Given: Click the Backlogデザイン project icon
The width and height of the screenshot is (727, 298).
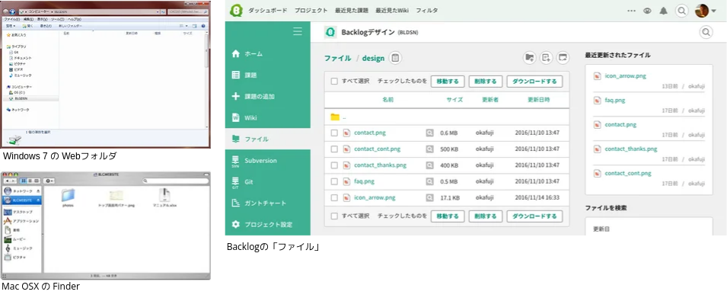Looking at the screenshot, I should click(x=330, y=32).
